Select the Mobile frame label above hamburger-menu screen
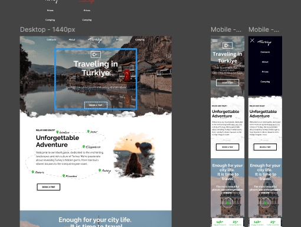The height and width of the screenshot is (227, 301). coord(226,29)
